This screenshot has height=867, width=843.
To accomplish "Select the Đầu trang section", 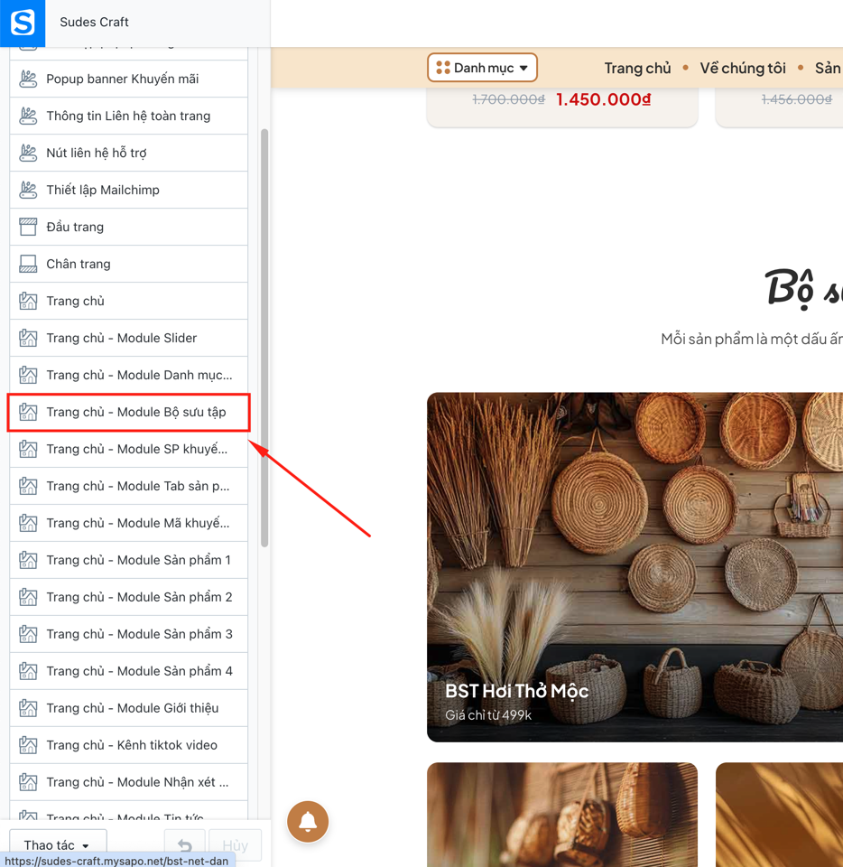I will pos(129,228).
